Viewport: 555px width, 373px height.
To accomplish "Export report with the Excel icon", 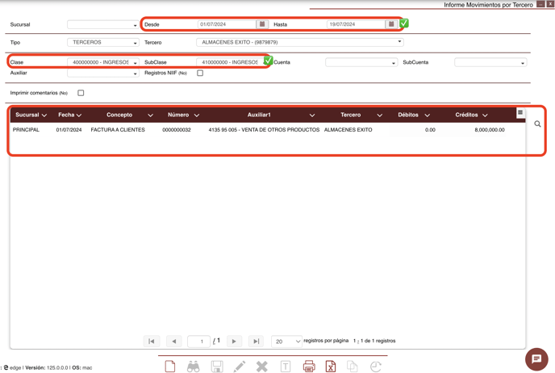I will coord(331,367).
